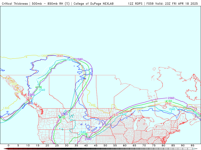The height and width of the screenshot is (150, 201).
Task: Click purple 2560 label over Quebec
Action: [171, 98]
